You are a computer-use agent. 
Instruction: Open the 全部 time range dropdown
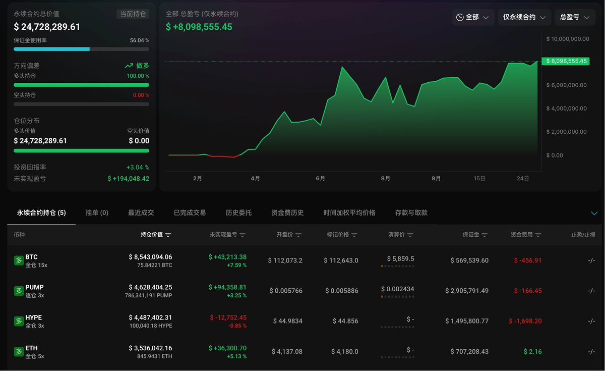click(473, 17)
